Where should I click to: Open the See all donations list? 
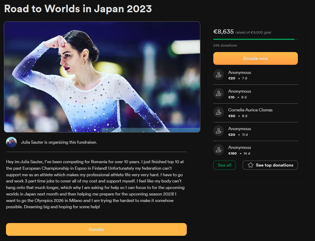click(x=224, y=165)
